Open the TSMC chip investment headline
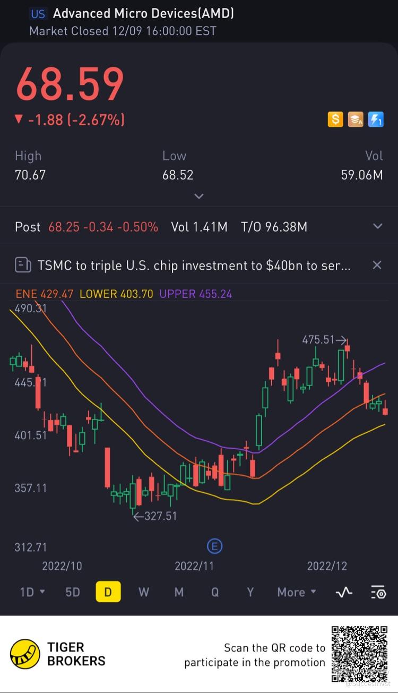The height and width of the screenshot is (693, 398). pos(194,265)
